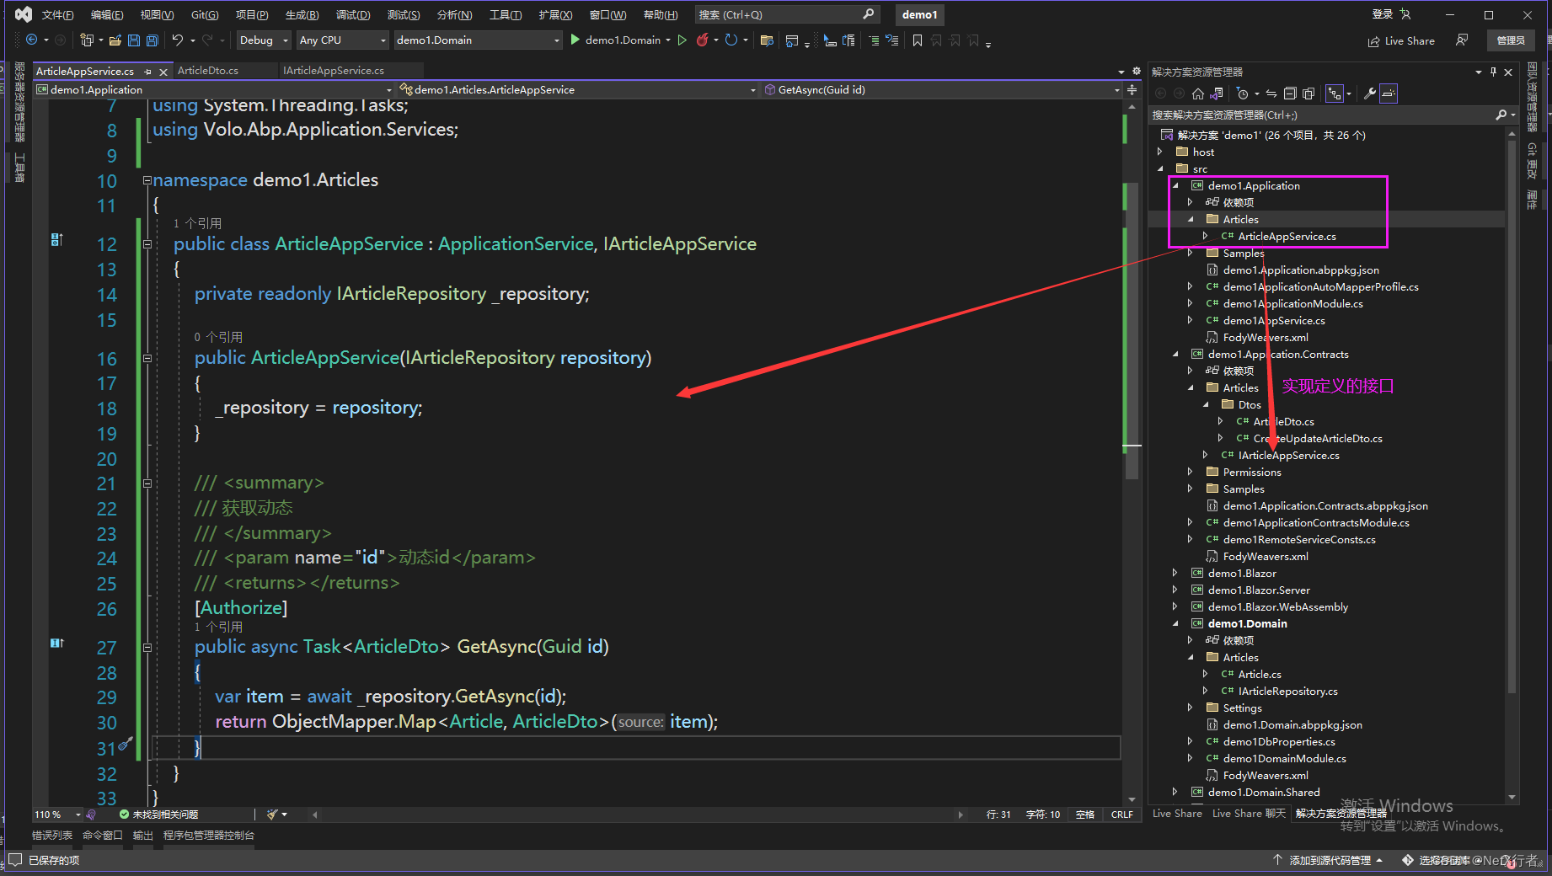Toggle auto-hide pin on Solution Explorer

tap(1493, 72)
